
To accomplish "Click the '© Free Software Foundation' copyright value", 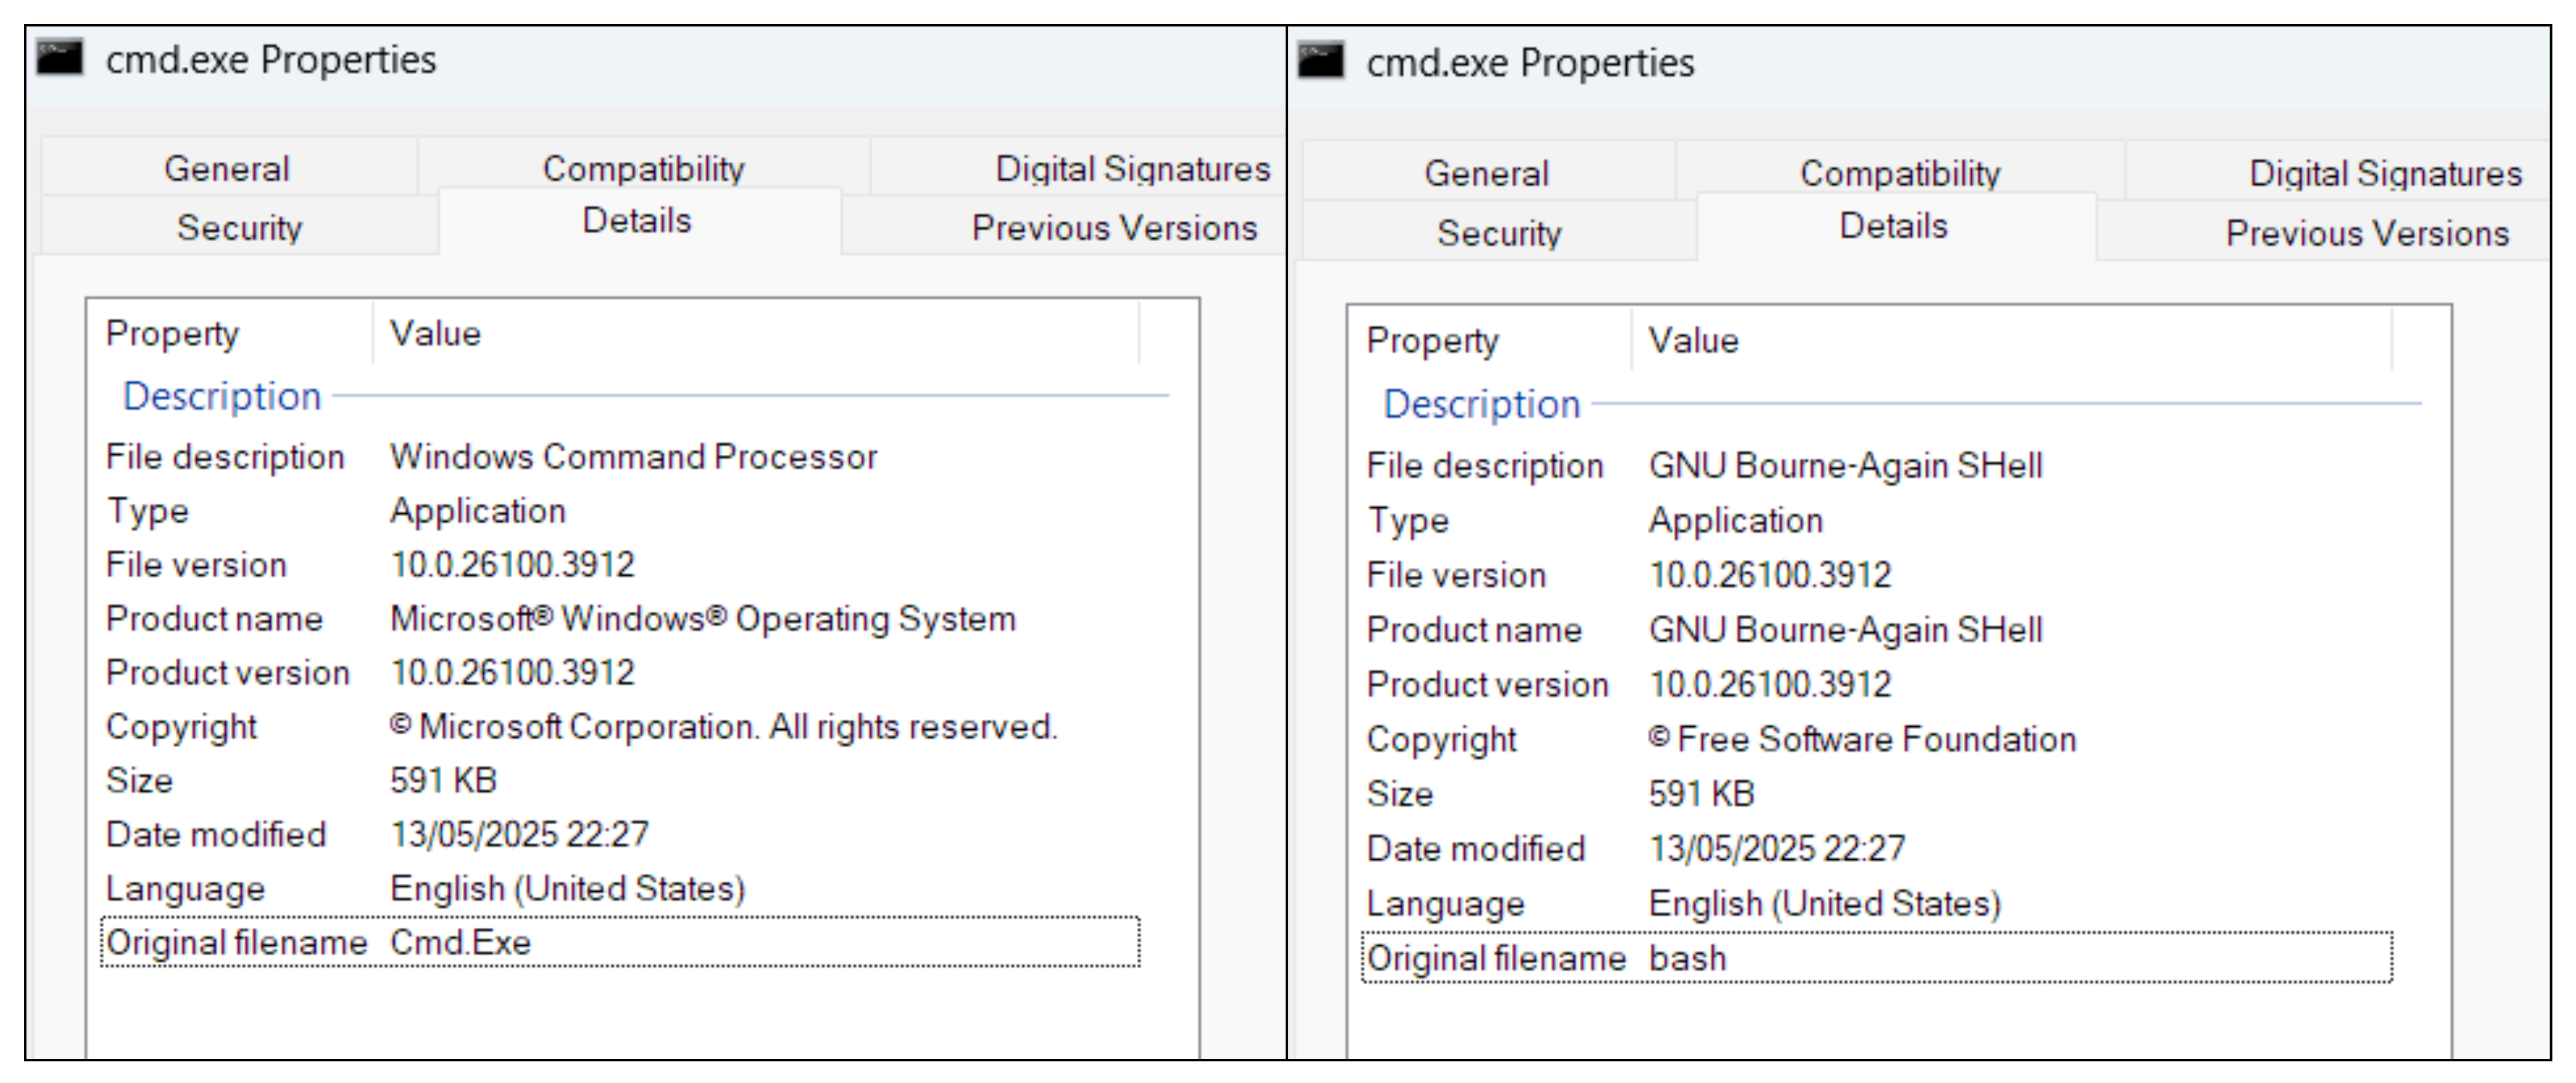I will coord(1862,739).
